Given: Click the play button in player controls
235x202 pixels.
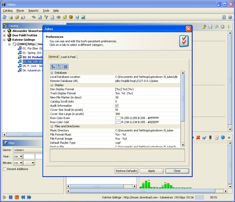Looking at the screenshot, I should (x=5, y=197).
